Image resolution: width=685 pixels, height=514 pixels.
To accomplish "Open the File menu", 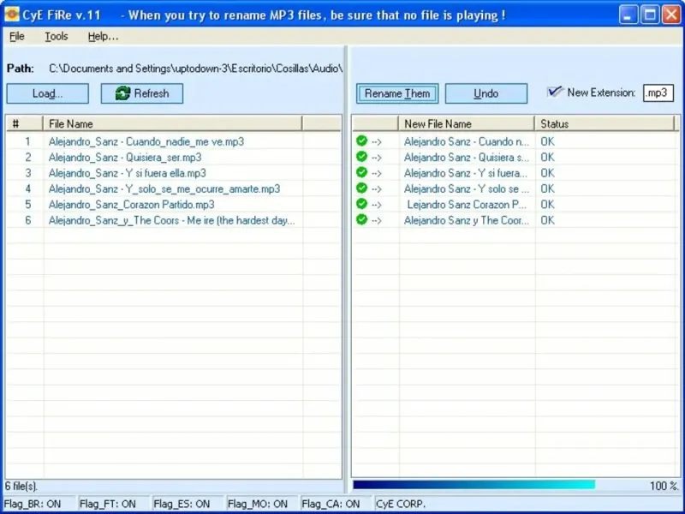I will coord(16,36).
